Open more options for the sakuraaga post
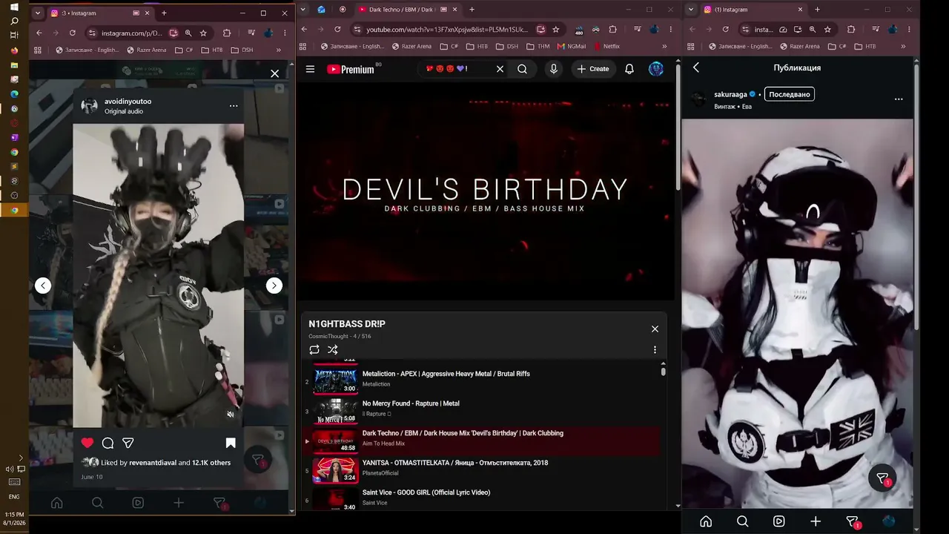This screenshot has width=949, height=534. [x=899, y=99]
